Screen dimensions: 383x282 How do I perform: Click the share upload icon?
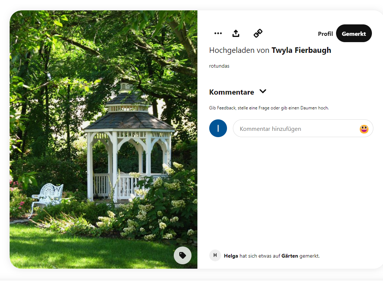236,33
